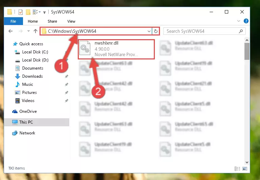The width and height of the screenshot is (260, 180).
Task: Open the Customize Quick Access Toolbar dropdown
Action: pyautogui.click(x=44, y=12)
